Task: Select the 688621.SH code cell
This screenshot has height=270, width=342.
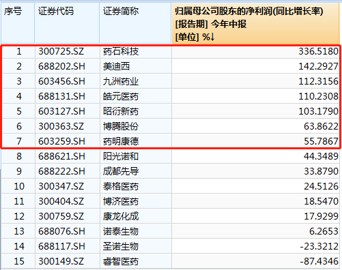Action: [x=68, y=156]
